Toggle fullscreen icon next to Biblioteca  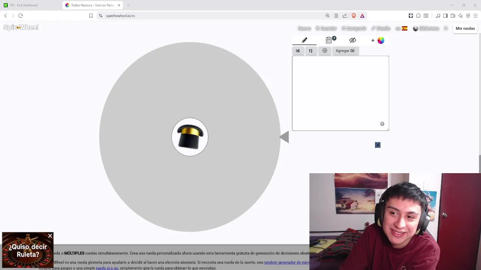(x=446, y=28)
